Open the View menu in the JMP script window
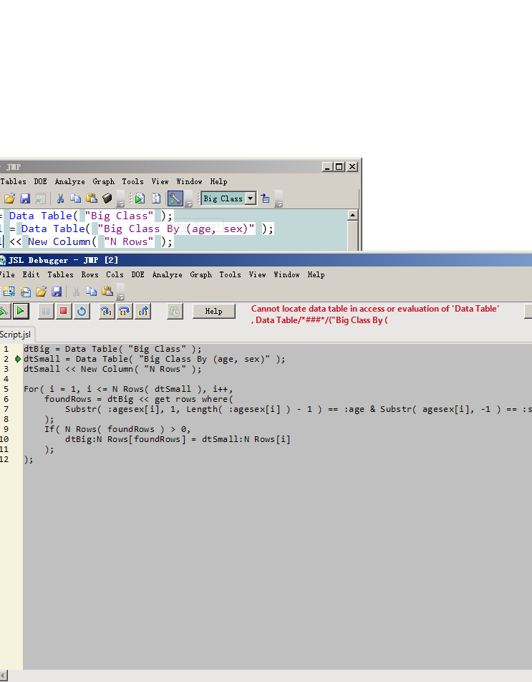This screenshot has height=682, width=532. pos(160,181)
